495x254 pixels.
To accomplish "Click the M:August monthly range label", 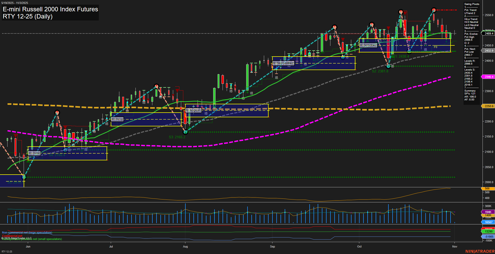I will 193,110.
